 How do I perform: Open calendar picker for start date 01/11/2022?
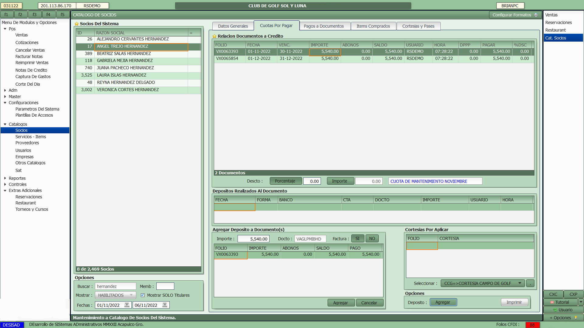[127, 305]
